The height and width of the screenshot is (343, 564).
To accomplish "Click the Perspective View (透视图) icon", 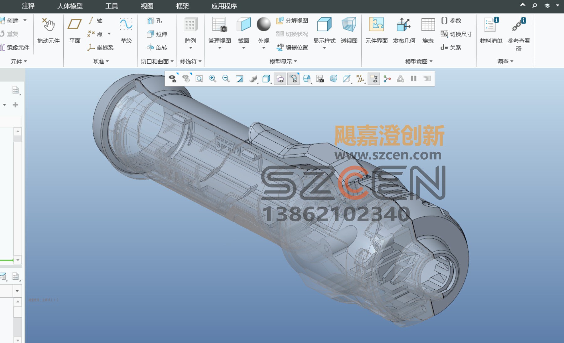I will 349,24.
